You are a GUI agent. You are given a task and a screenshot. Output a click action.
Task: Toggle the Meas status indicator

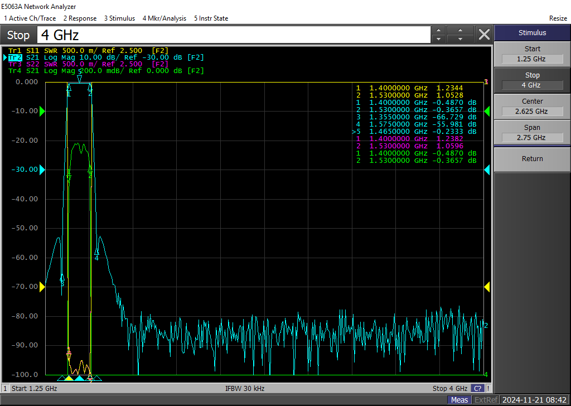(459, 400)
